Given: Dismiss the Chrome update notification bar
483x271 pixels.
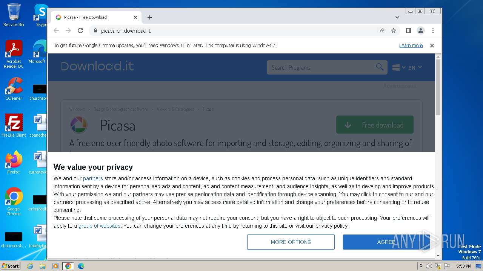Looking at the screenshot, I should click(432, 46).
